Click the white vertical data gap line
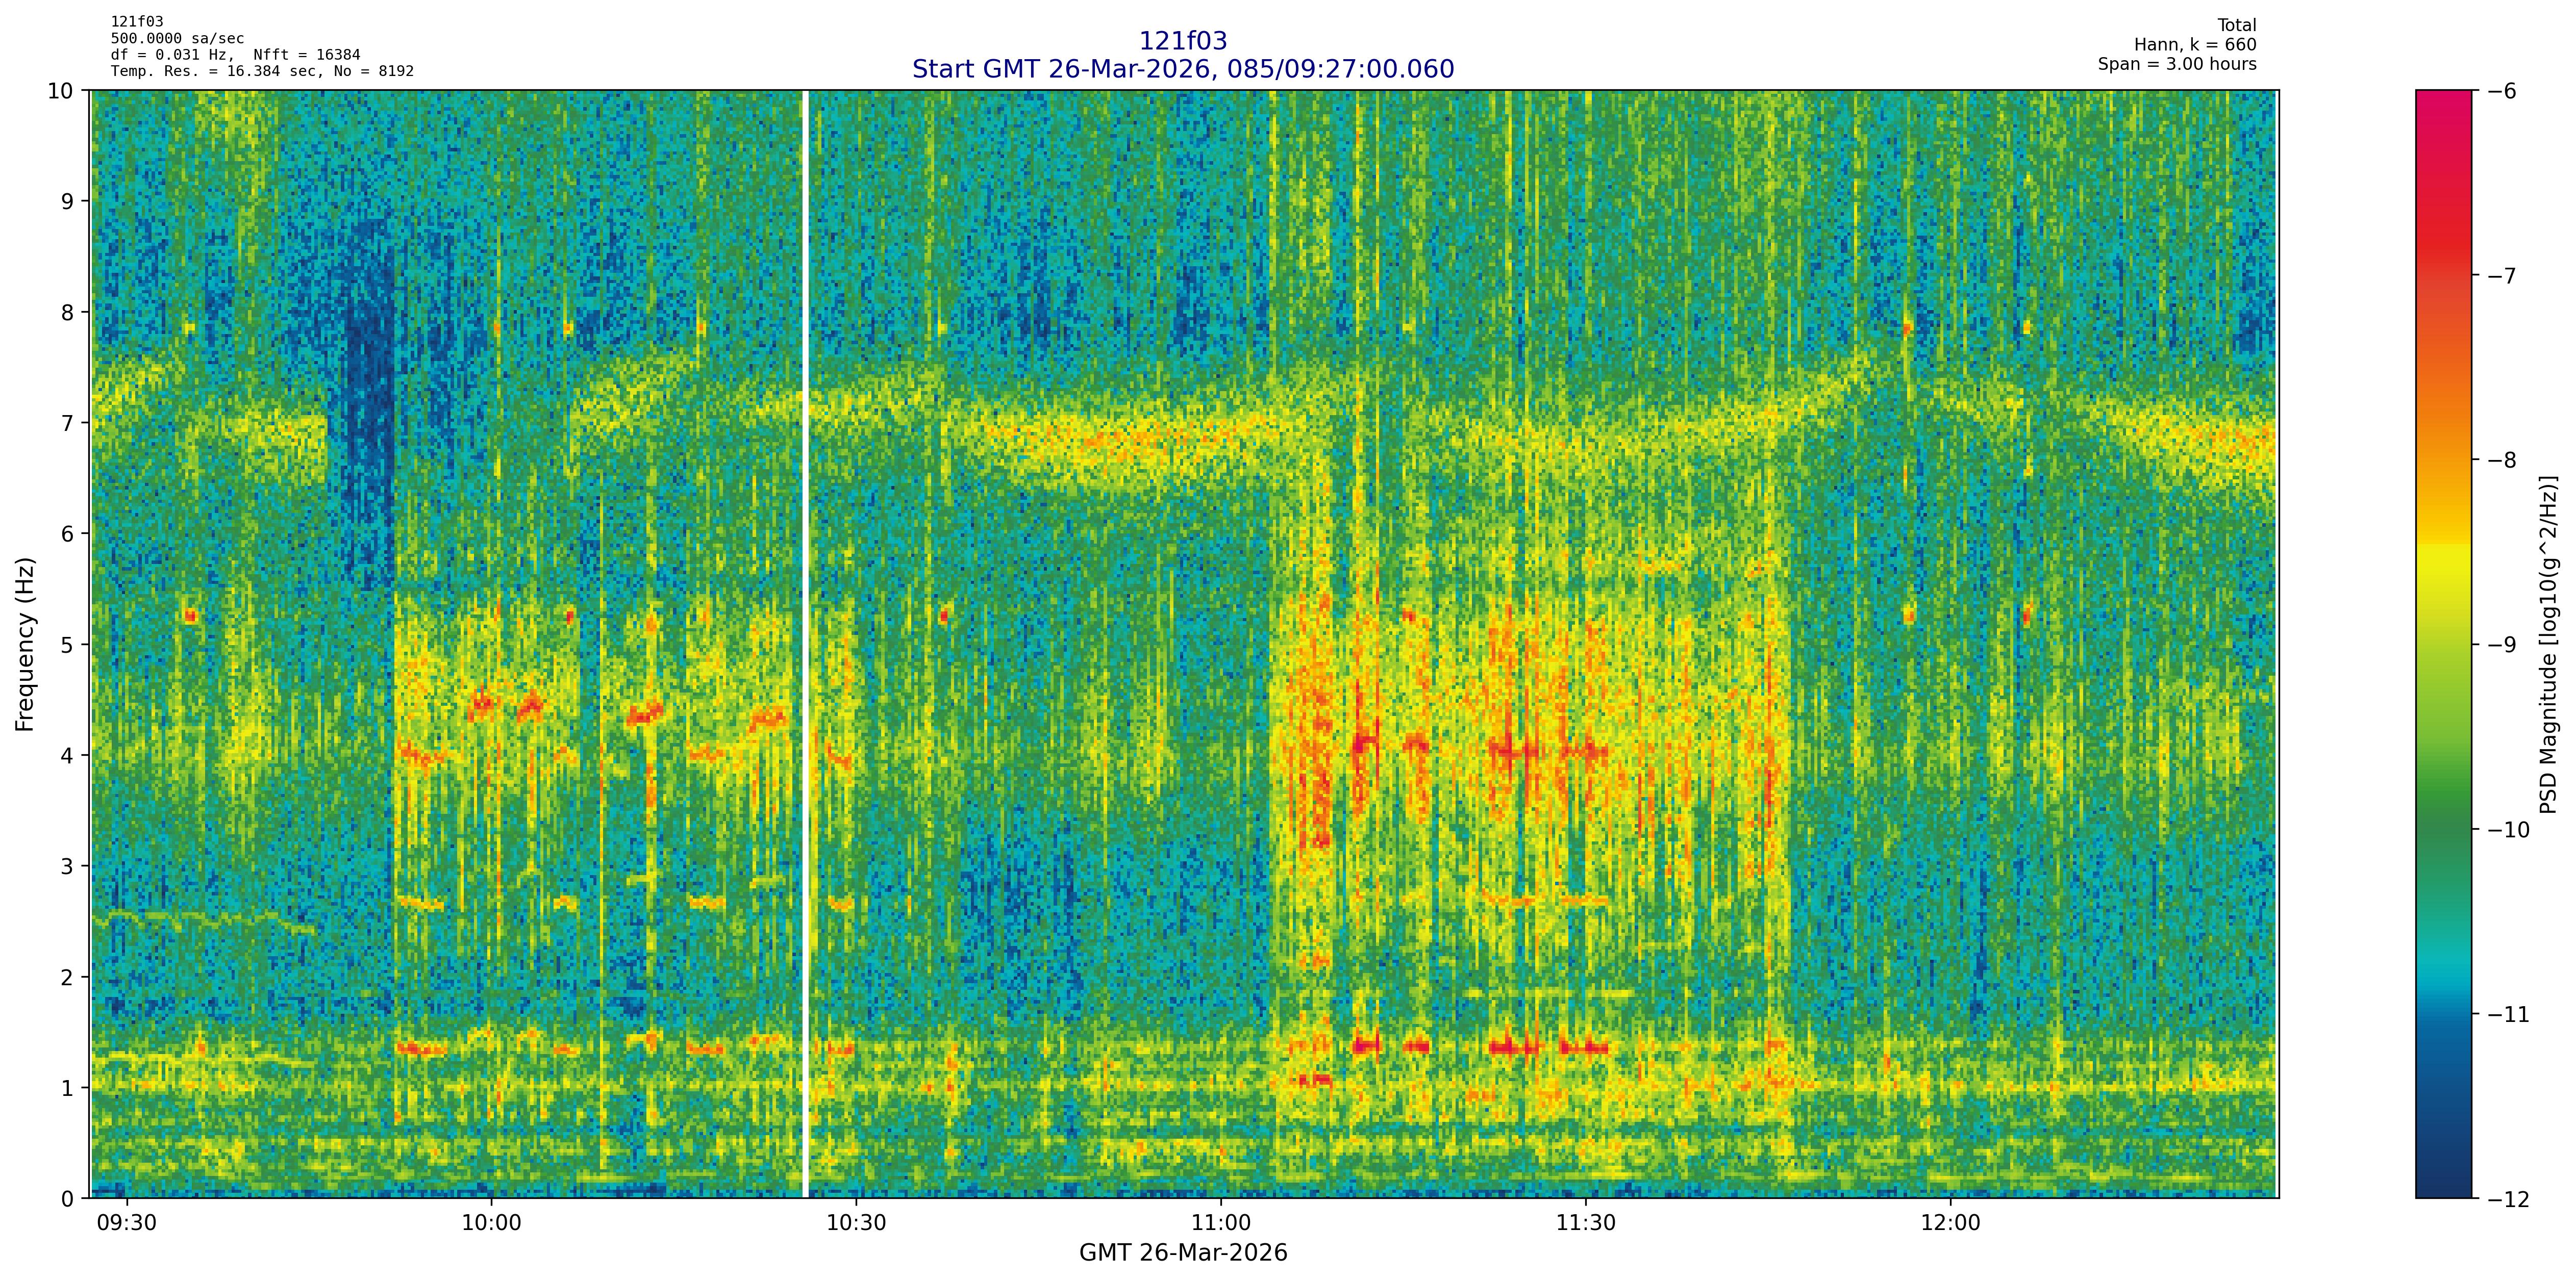The height and width of the screenshot is (1281, 2576). click(x=804, y=645)
